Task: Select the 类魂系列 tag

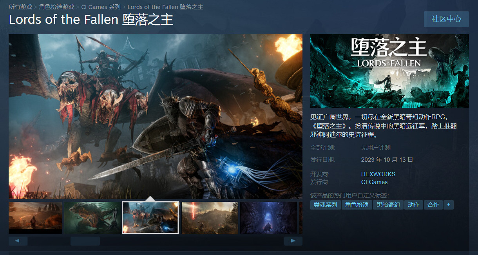Action: 325,205
